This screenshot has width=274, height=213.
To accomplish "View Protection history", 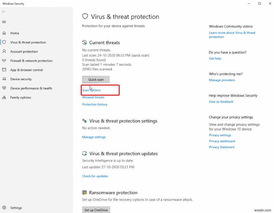I will pos(95,104).
